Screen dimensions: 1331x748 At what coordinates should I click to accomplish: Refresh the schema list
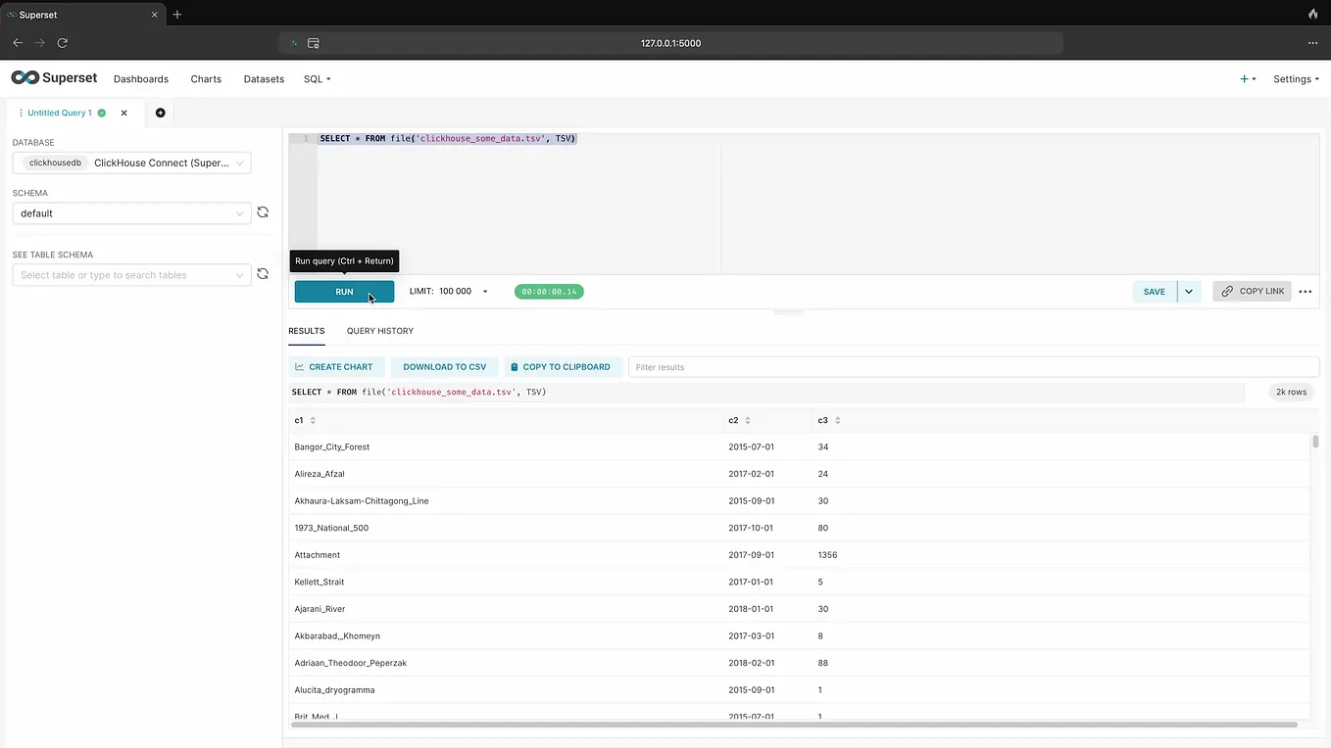point(263,211)
